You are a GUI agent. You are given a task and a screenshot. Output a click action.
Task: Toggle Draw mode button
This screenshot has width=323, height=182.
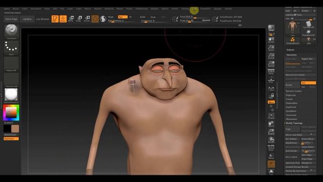[x=63, y=19]
